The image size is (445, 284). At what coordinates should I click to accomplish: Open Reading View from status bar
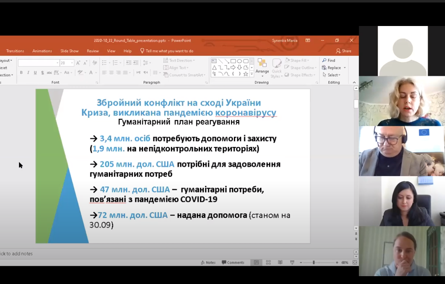tap(280, 263)
